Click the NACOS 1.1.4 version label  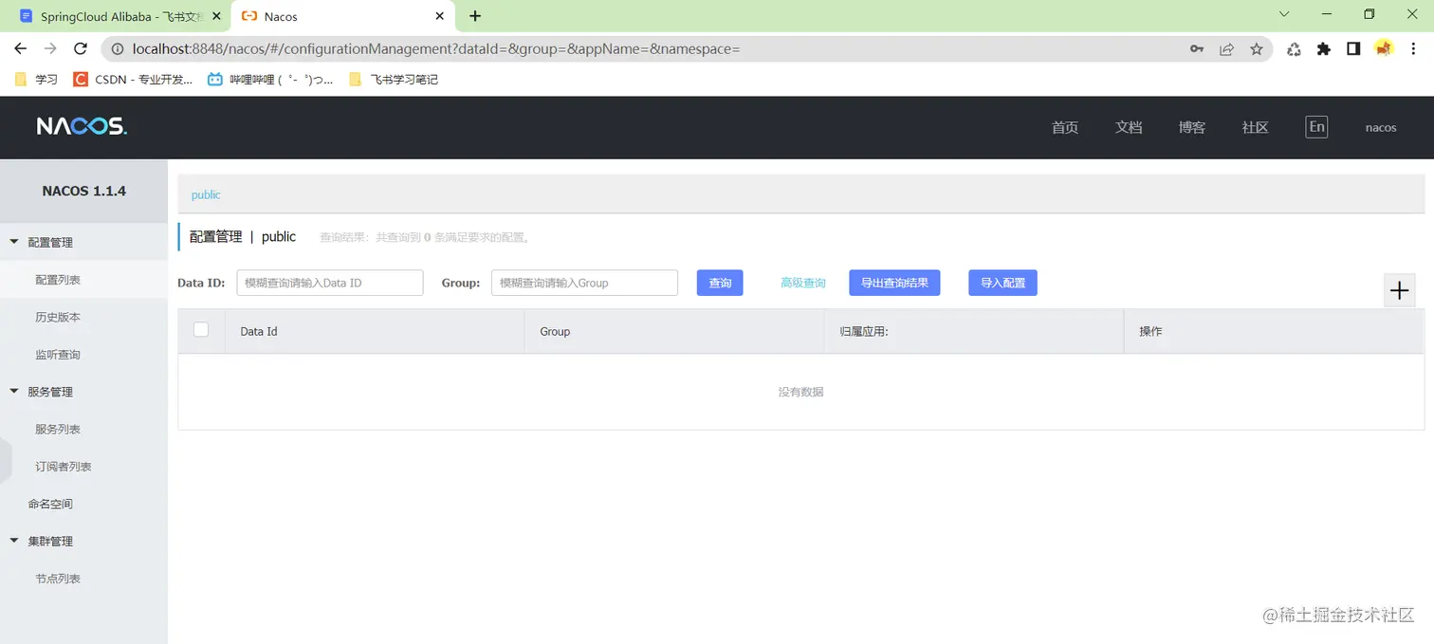pos(83,191)
